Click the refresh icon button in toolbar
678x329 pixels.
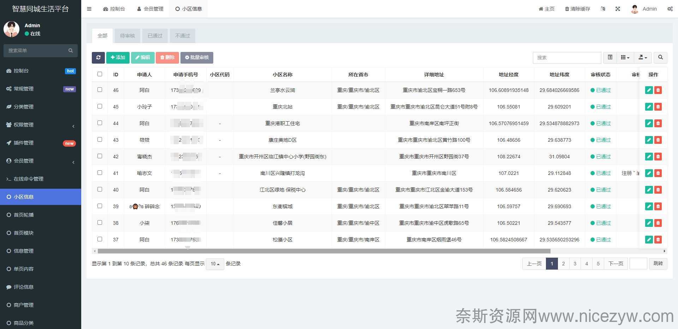98,58
